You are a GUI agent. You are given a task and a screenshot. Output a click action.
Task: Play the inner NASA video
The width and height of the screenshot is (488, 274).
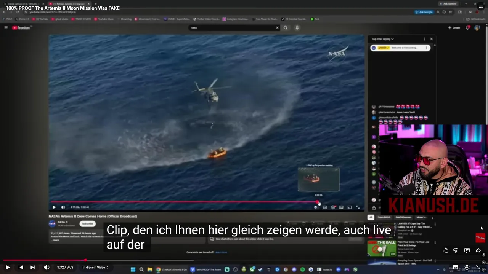coord(54,207)
